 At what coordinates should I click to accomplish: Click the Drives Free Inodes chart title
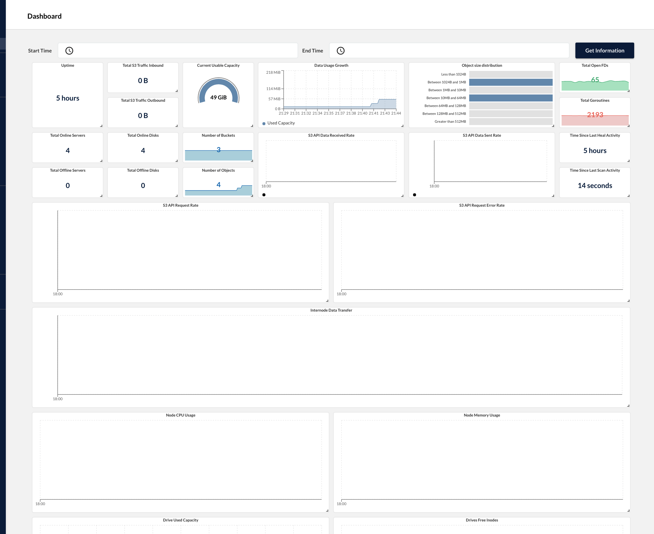482,520
